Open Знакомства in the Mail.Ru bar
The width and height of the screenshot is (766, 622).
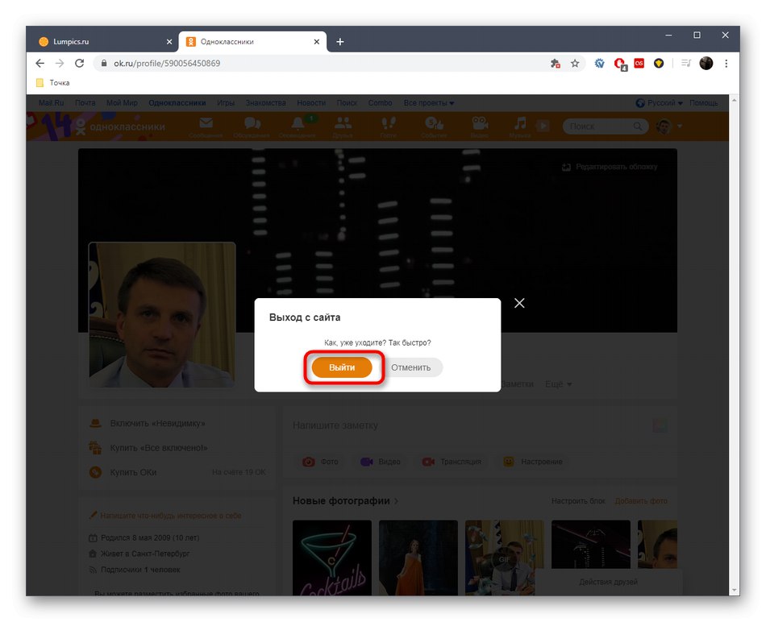[266, 102]
